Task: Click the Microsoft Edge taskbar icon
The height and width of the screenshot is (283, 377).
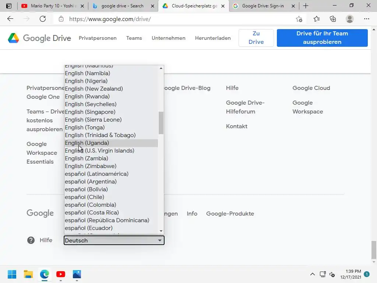Action: click(45, 274)
